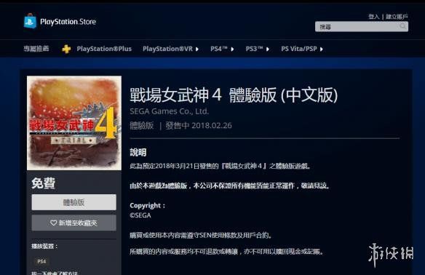
Task: Click the 說明 description heading
Action: 138,152
